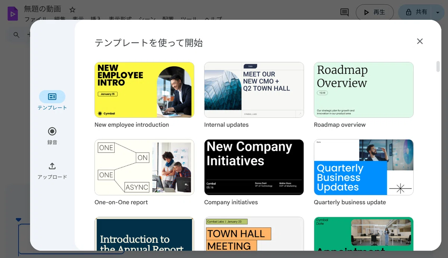Close the template dialog
448x258 pixels.
[x=420, y=41]
